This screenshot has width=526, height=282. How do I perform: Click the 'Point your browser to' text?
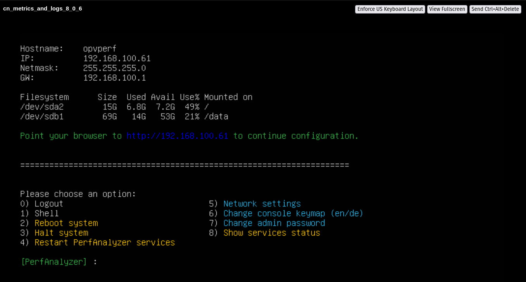click(x=71, y=136)
